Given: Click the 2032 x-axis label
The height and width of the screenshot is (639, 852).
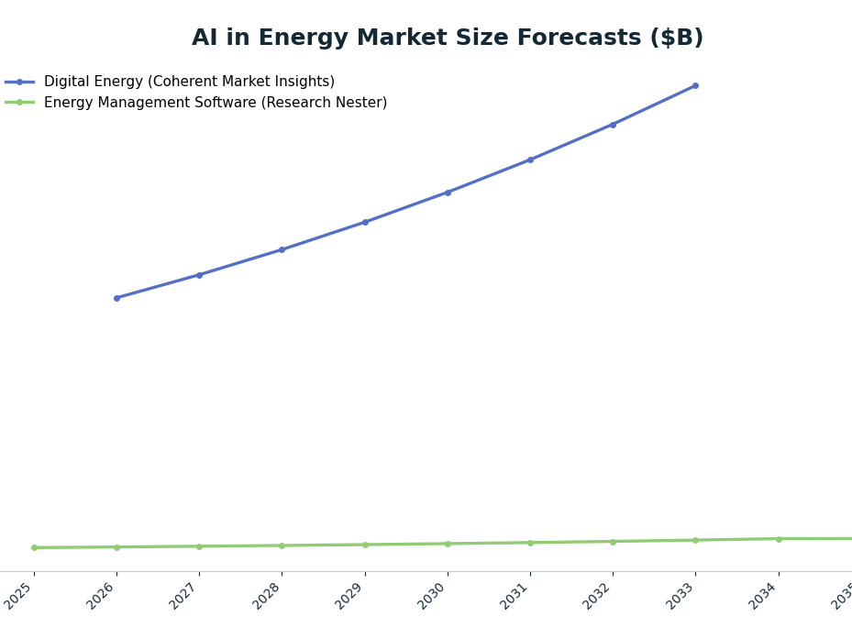Looking at the screenshot, I should pyautogui.click(x=597, y=596).
